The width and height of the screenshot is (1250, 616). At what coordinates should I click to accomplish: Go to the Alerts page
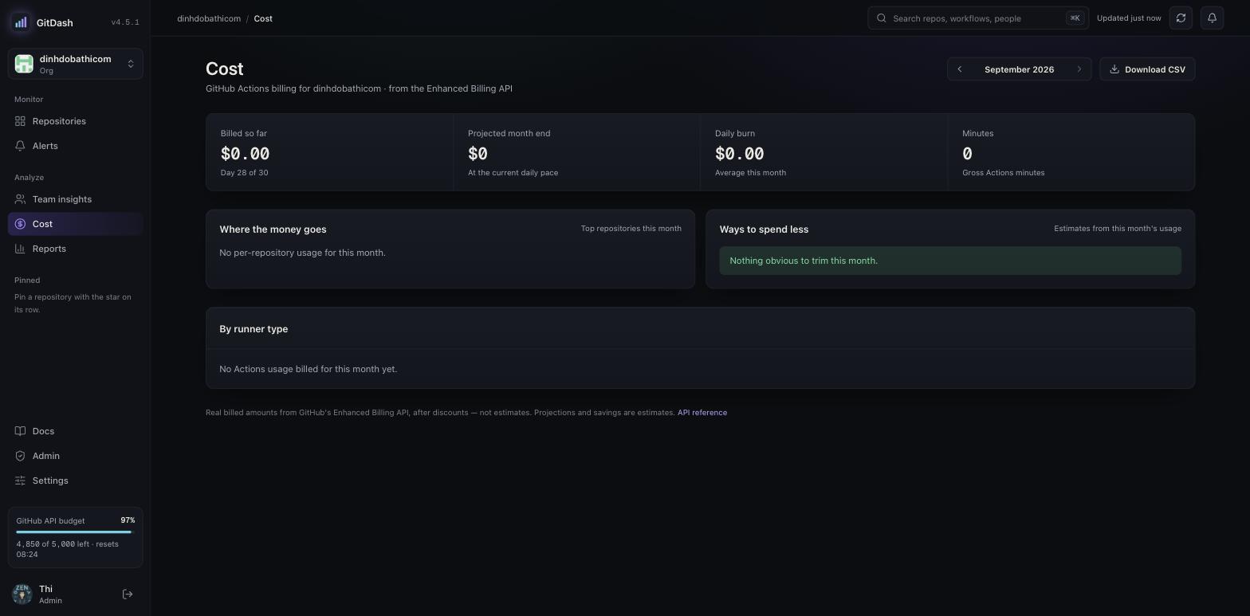[76, 146]
